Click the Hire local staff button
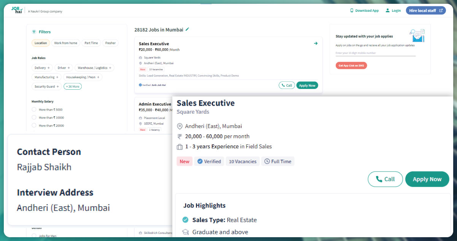457x241 pixels. tap(425, 11)
